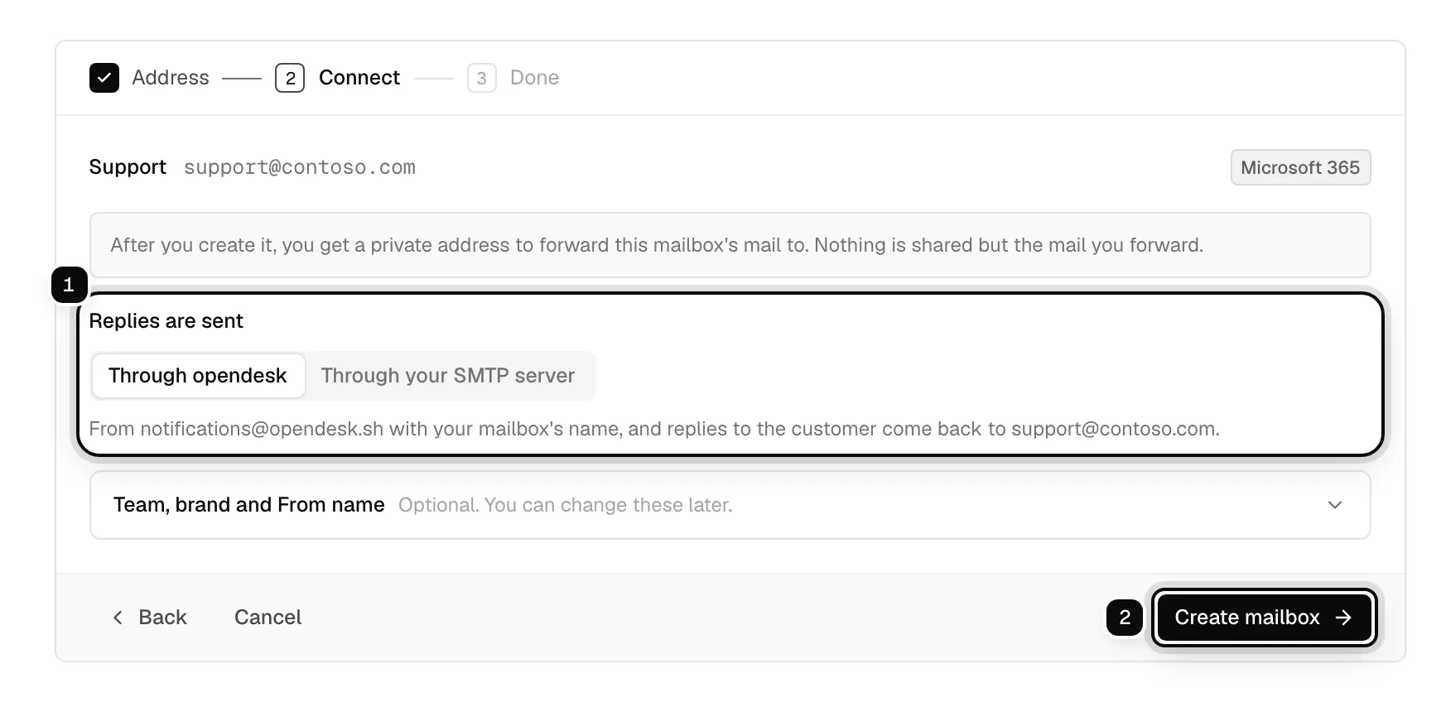Screen dimensions: 1446x702
Task: Click the step 2 number badge
Action: (x=290, y=78)
